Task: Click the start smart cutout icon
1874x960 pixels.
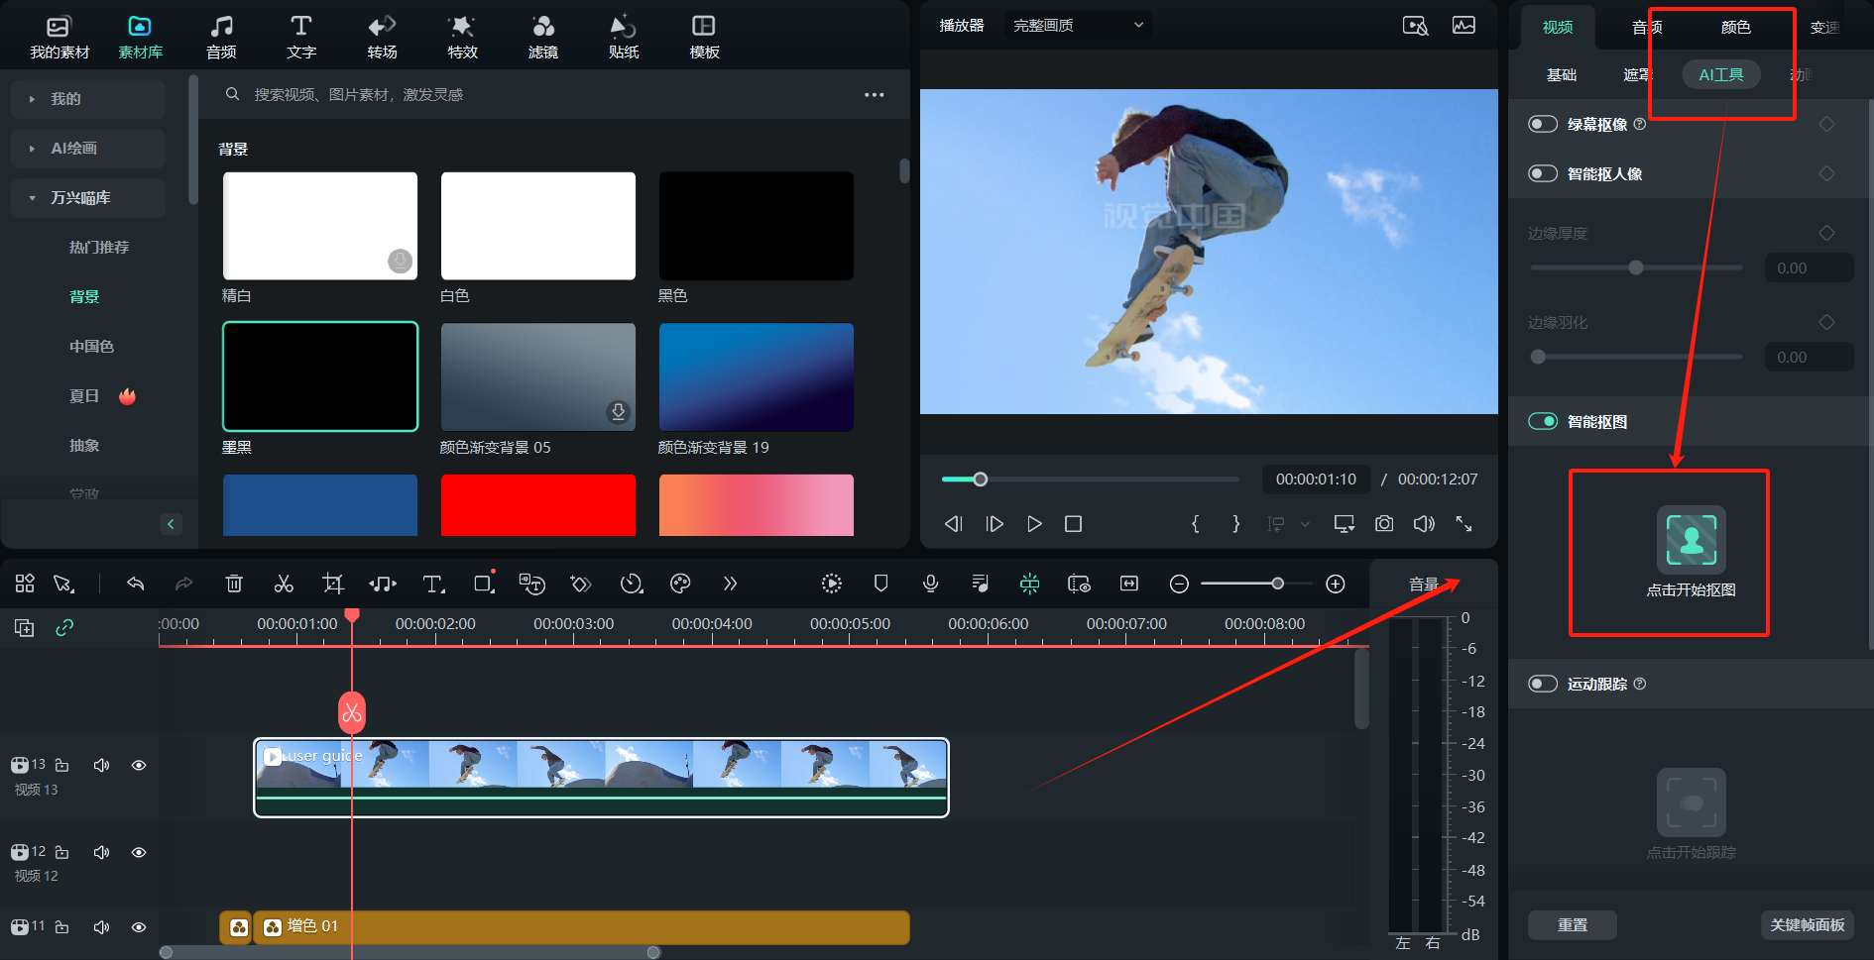Action: [x=1691, y=540]
